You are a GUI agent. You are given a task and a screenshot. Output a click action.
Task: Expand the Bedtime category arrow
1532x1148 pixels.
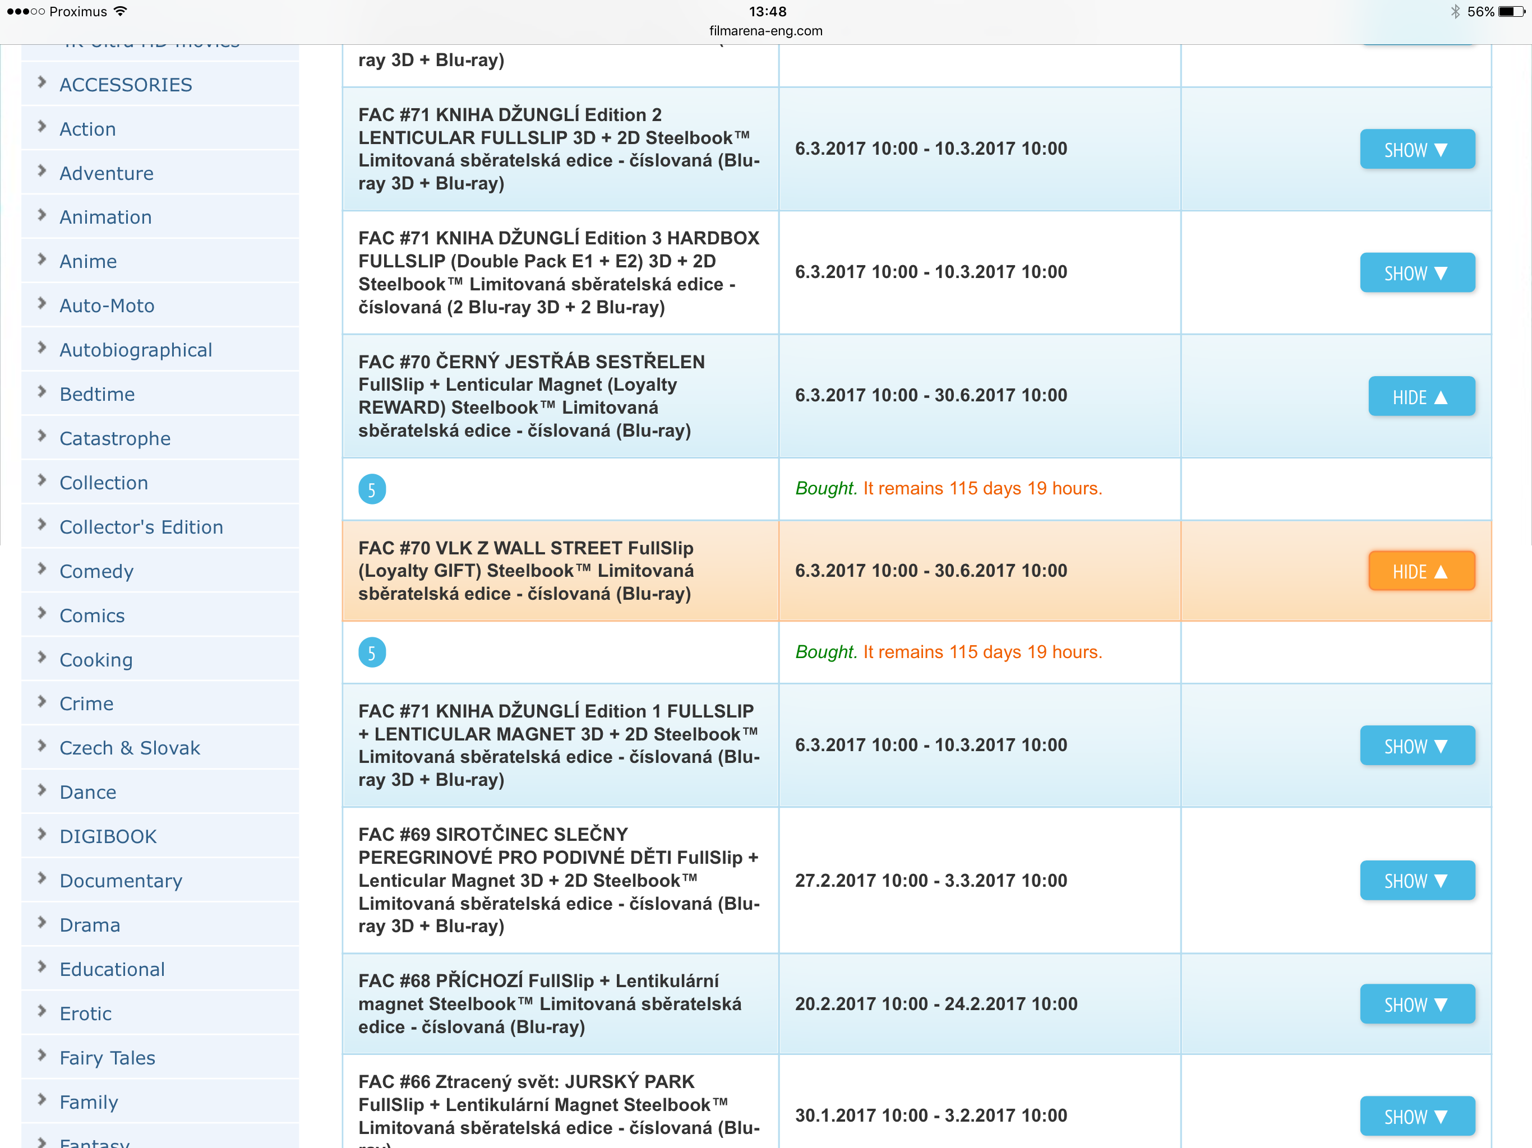[x=42, y=391]
